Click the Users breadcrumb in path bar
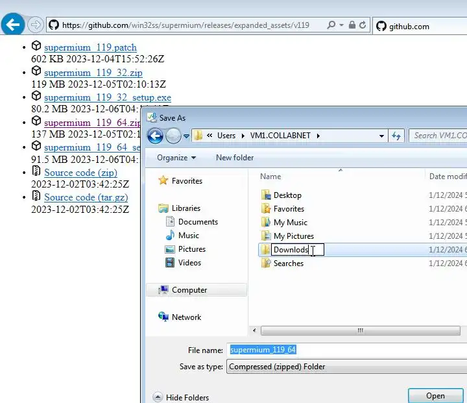The height and width of the screenshot is (403, 467). [226, 136]
